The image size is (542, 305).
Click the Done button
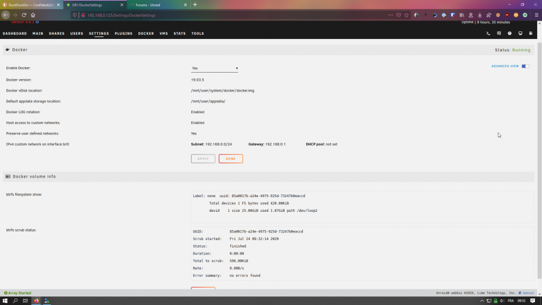pos(230,159)
